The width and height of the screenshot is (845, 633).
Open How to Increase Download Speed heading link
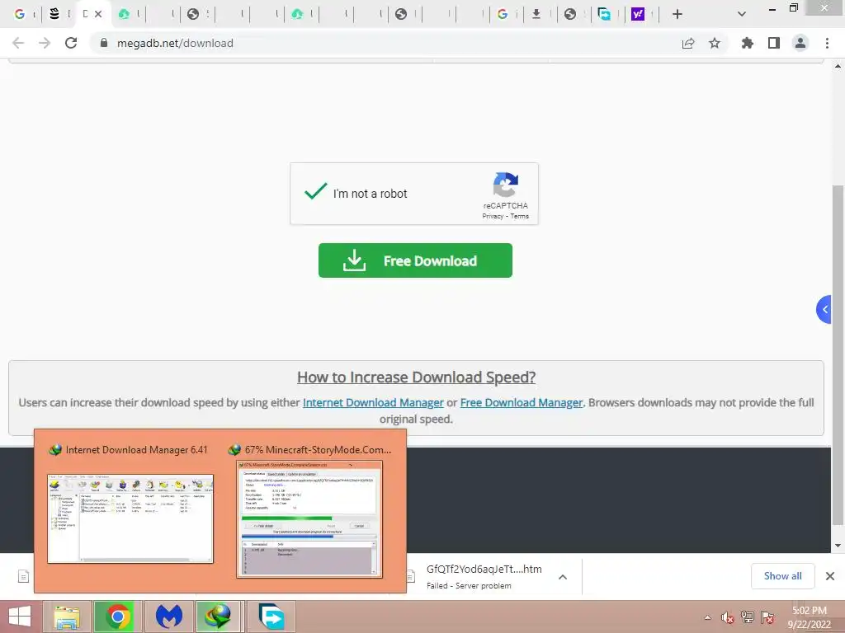coord(416,377)
